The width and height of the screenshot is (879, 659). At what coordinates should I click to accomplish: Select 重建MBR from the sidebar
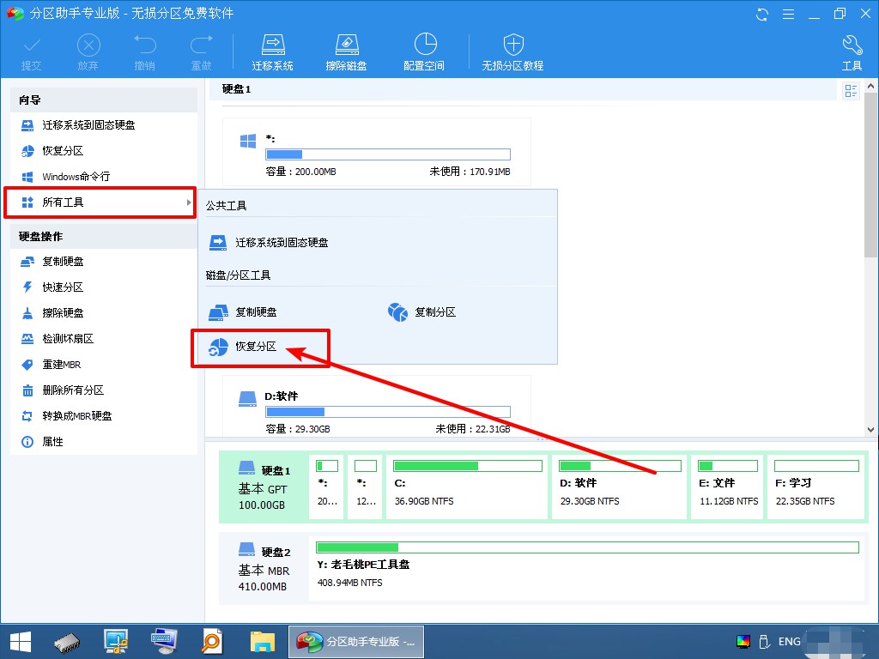(x=104, y=365)
